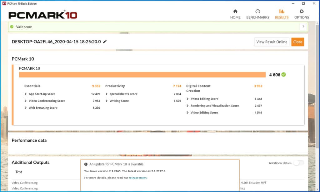Click the Web Browsing value 8 230
The image size is (320, 192).
pyautogui.click(x=96, y=108)
